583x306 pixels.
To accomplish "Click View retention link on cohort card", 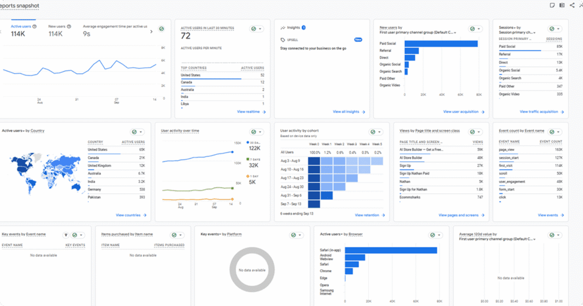I will (x=368, y=216).
